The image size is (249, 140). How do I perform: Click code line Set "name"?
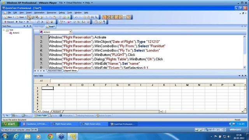point(94,63)
